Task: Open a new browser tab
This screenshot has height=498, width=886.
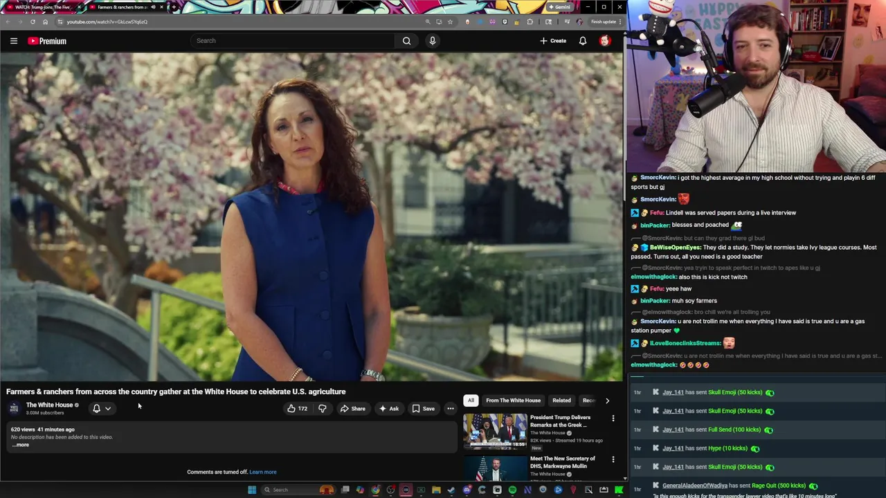Action: pyautogui.click(x=174, y=7)
